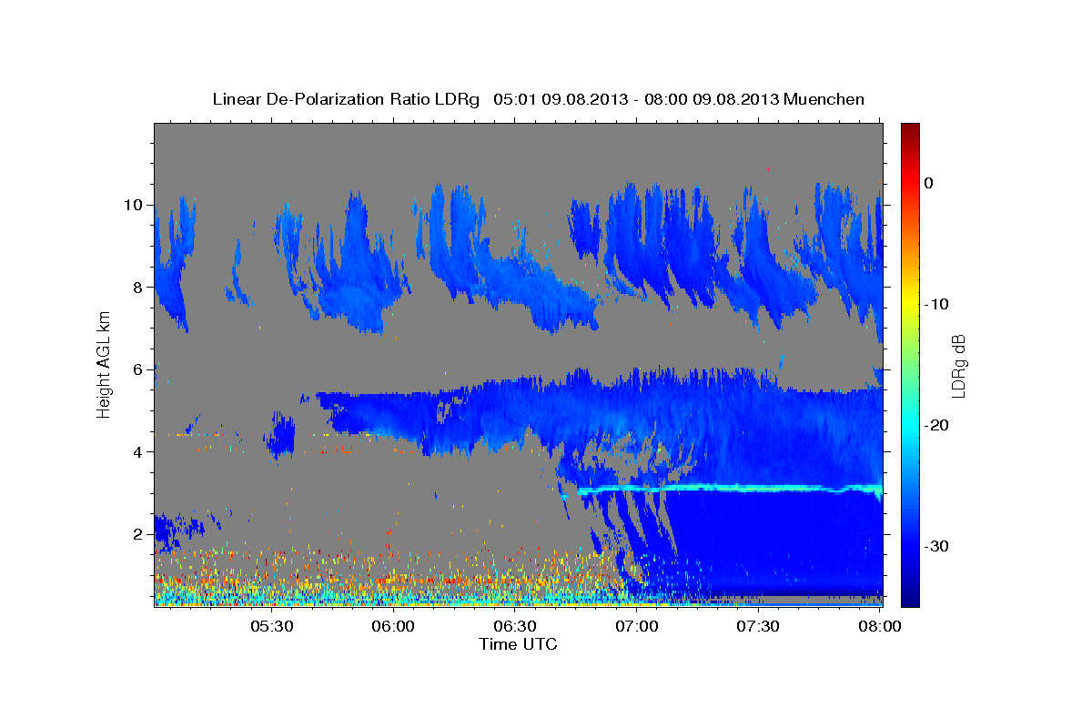This screenshot has width=1092, height=728.
Task: Click the mid-level cloud layer at 5 km
Action: pos(601,414)
